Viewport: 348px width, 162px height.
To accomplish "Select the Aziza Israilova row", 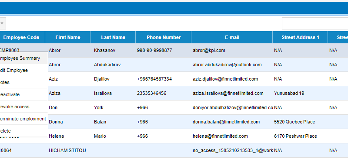I will (174, 93).
